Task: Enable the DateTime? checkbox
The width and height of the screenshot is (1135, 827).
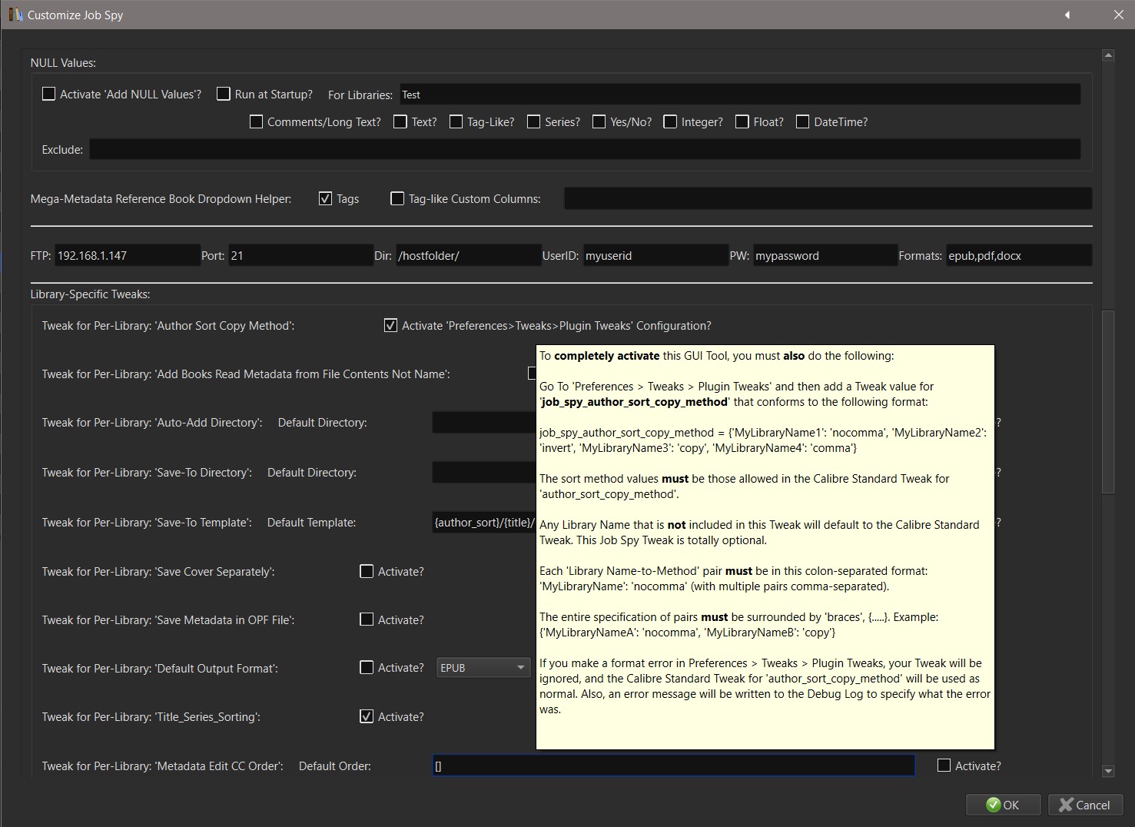Action: pyautogui.click(x=802, y=122)
